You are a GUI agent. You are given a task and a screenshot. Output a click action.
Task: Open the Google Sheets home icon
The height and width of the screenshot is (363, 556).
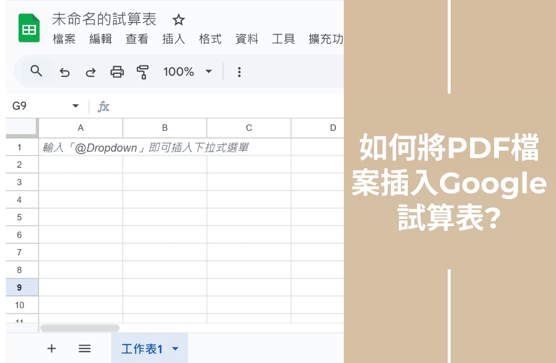[29, 28]
